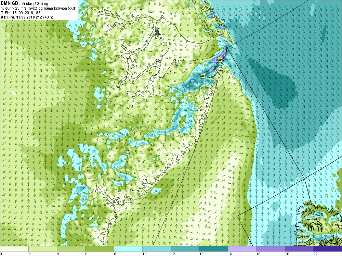The height and width of the screenshot is (256, 342).
Task: Select the 10-12 m/s cyan legend swatch
Action: pos(157,249)
